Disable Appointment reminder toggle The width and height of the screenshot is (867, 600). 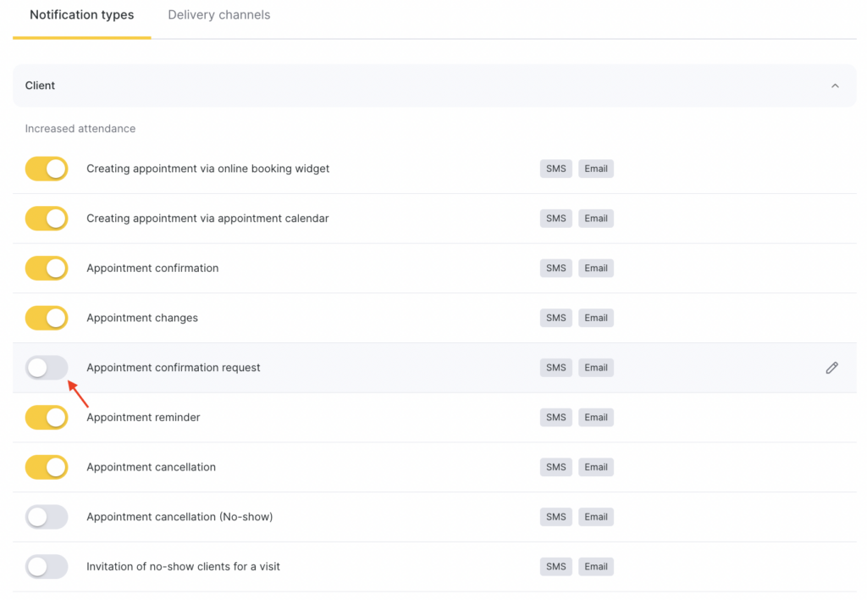[47, 417]
